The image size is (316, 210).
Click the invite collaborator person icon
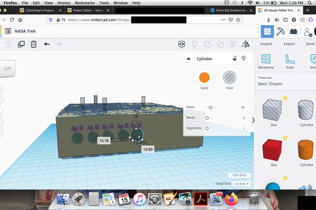(308, 32)
